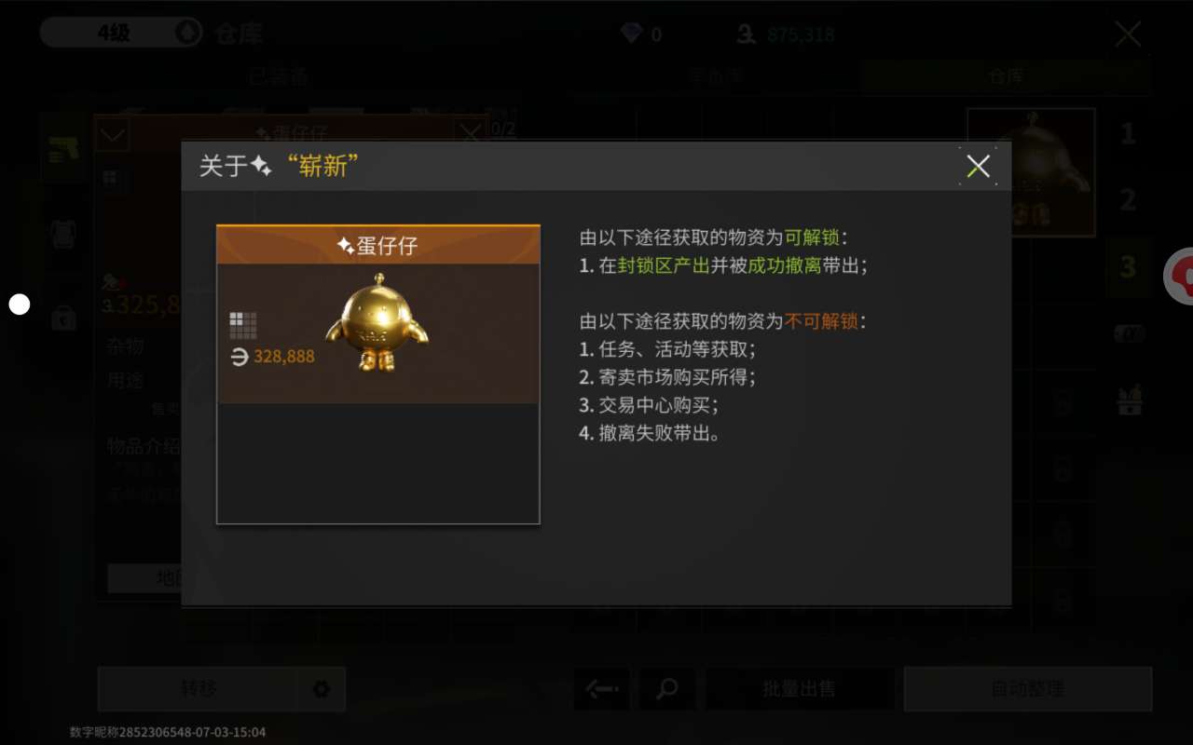Switch to the 仓库 tab
Screen dimensions: 1193x745
click(x=1005, y=77)
